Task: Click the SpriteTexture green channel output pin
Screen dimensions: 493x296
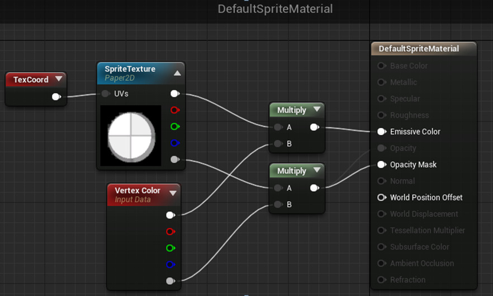Action: point(175,127)
